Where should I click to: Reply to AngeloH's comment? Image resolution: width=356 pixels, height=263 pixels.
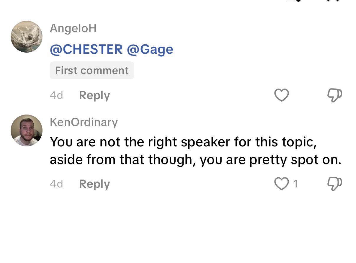point(94,96)
